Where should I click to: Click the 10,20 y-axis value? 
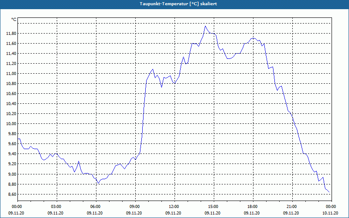tap(11, 114)
